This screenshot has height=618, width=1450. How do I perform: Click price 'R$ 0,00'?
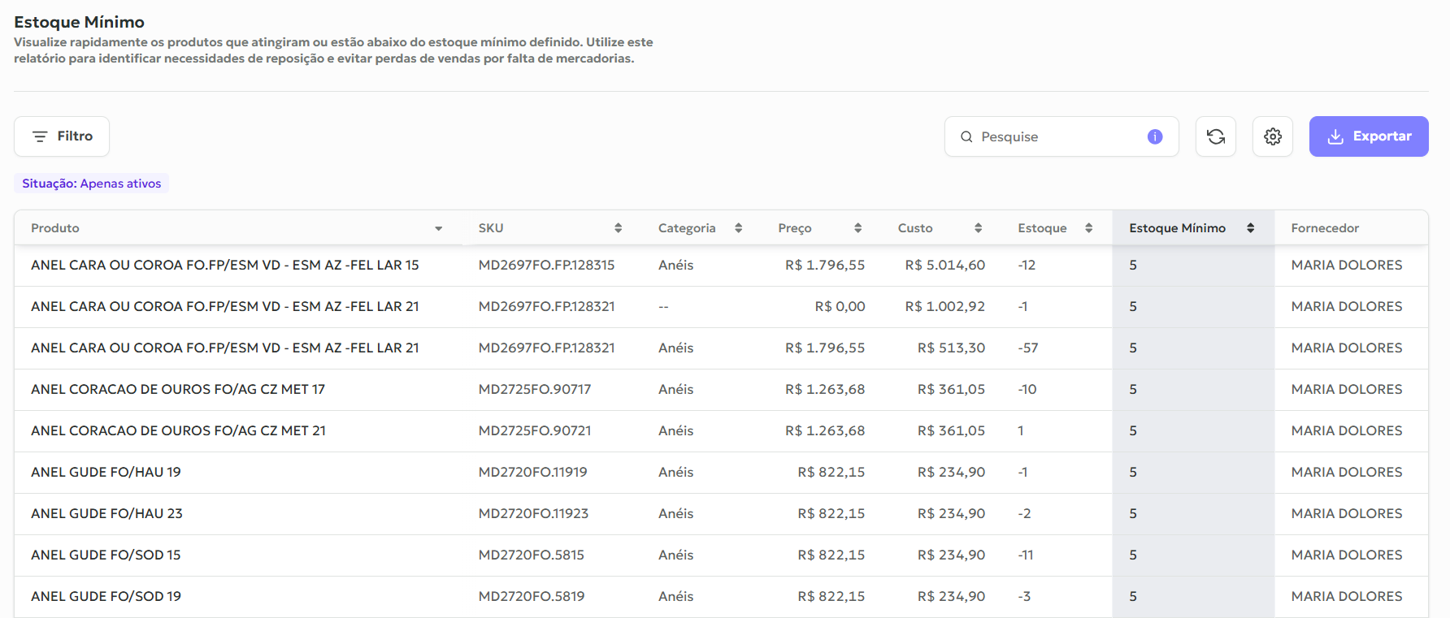[840, 306]
